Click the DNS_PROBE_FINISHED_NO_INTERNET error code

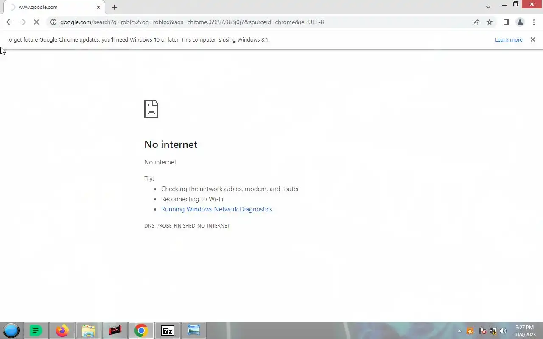187,226
